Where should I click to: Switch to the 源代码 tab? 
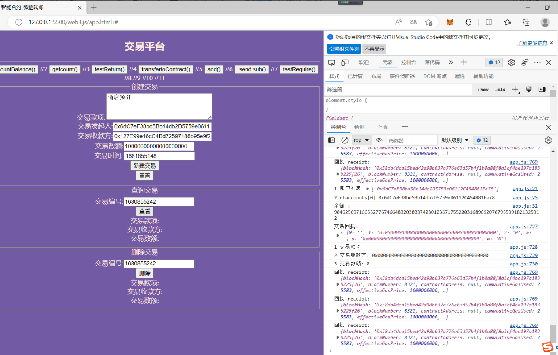click(432, 63)
